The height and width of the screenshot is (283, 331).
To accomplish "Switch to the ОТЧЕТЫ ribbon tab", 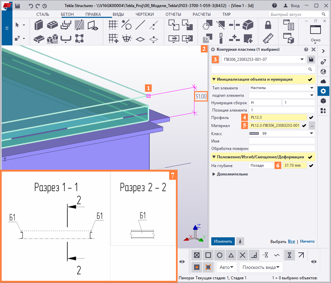I will tap(173, 14).
